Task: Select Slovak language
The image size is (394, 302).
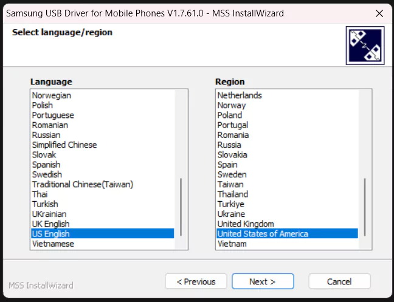Action: tap(103, 154)
